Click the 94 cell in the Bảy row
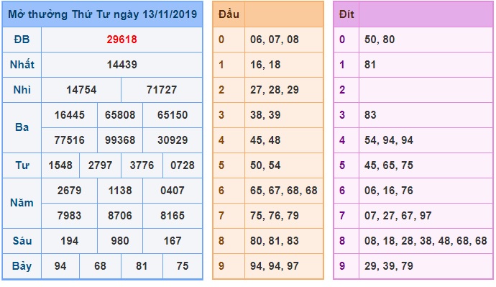Screen dimensions: 496x287 coord(60,266)
